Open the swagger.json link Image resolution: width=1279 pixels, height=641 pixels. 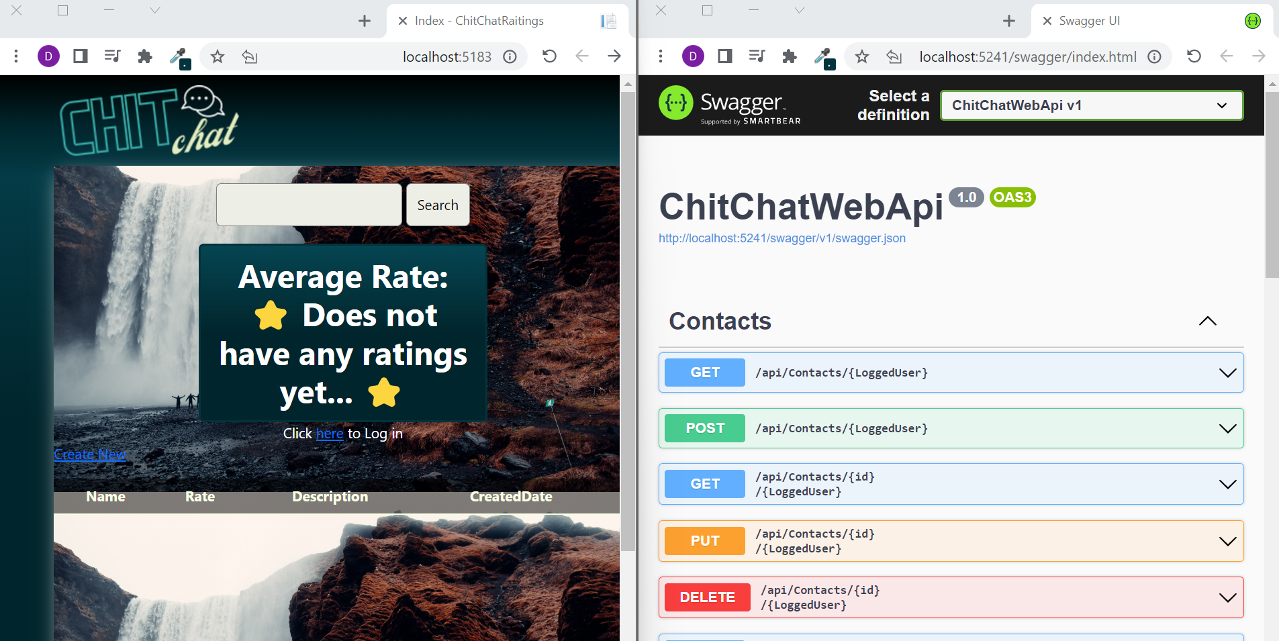[782, 238]
